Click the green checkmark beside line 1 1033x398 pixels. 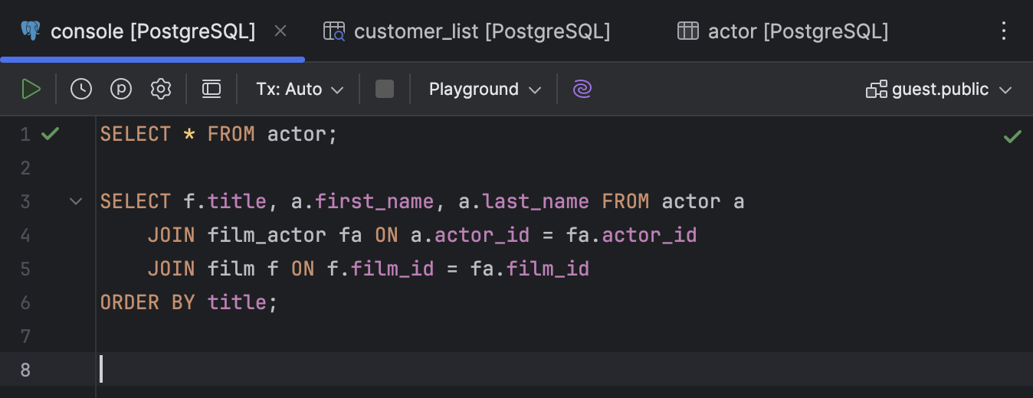coord(50,135)
